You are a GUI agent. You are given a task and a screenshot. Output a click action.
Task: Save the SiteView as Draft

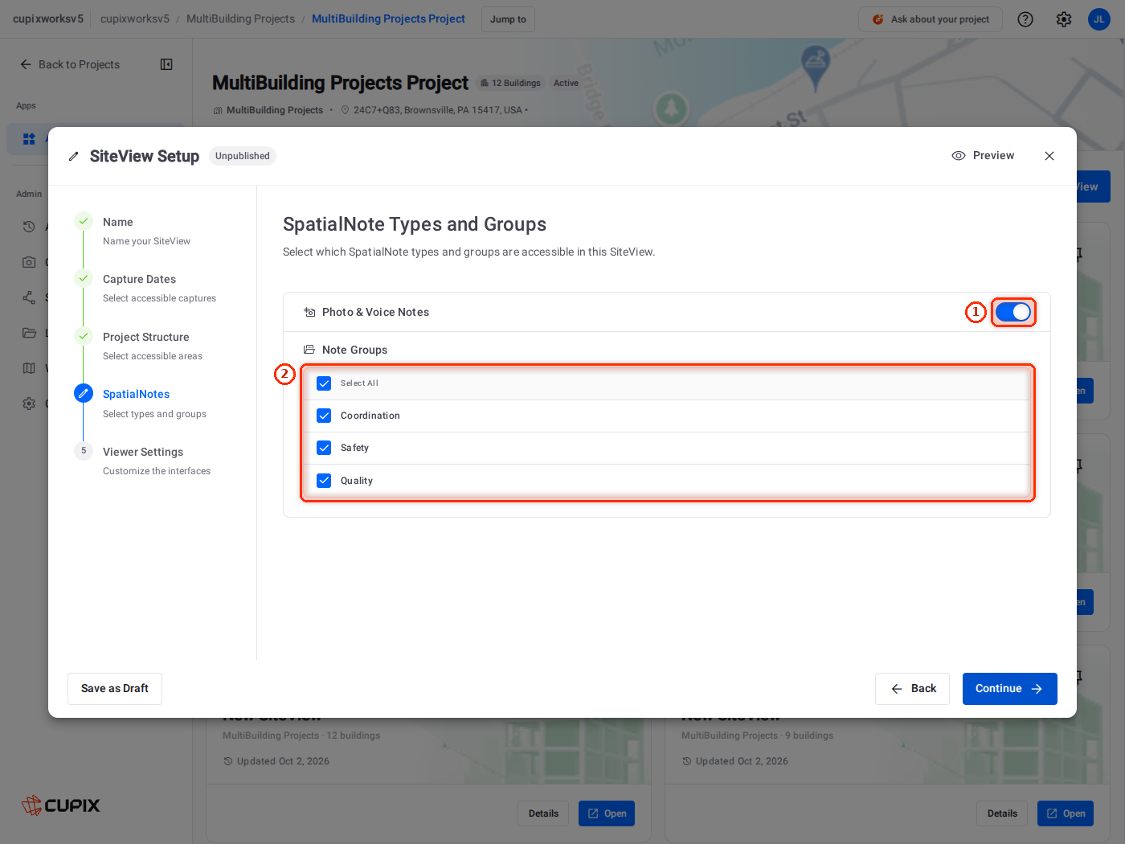tap(115, 689)
